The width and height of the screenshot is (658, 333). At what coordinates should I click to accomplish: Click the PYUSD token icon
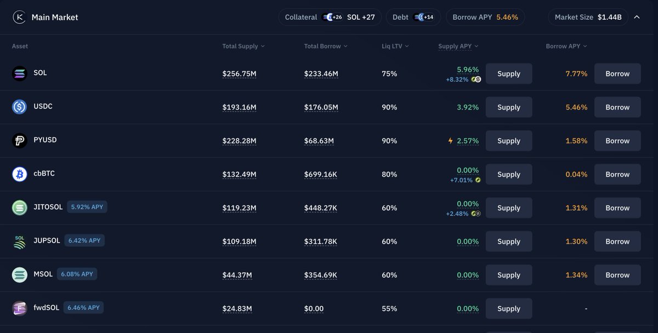point(20,140)
